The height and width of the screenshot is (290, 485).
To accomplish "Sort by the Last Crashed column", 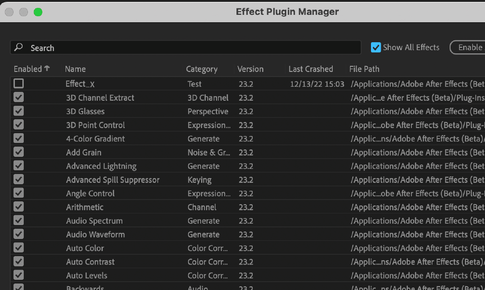I will pos(310,69).
